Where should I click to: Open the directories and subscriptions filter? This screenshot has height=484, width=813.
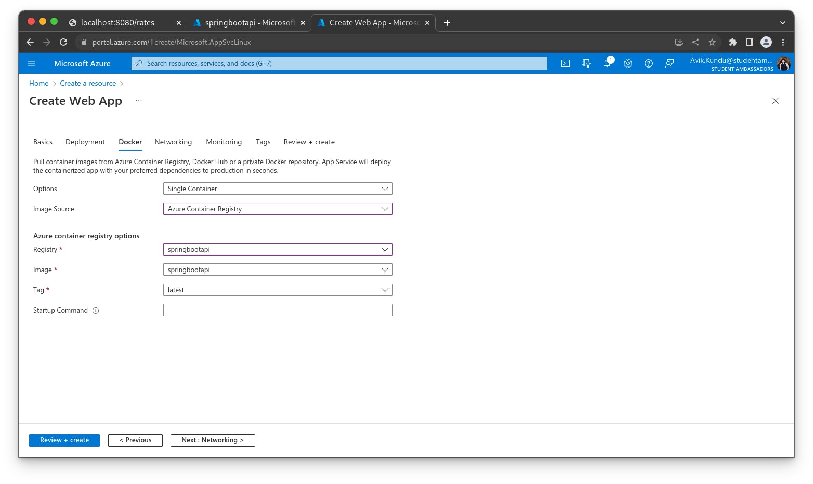[x=586, y=63]
